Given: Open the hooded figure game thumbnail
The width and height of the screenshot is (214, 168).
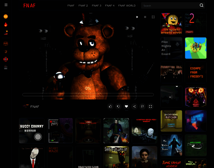Looking at the screenshot, I should click(171, 145).
